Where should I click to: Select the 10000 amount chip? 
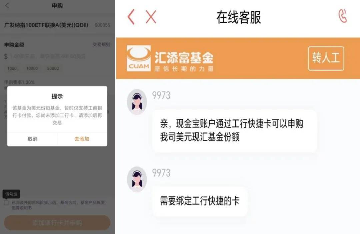tap(32, 68)
